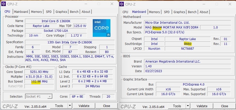Open the Socket #1 selection dropdown
The image size is (236, 110).
pos(39,96)
